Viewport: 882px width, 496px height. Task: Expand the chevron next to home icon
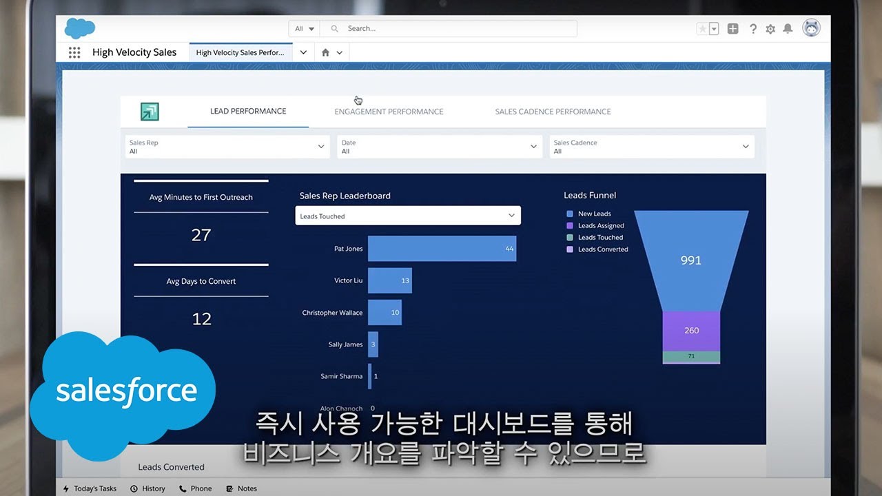[x=339, y=52]
